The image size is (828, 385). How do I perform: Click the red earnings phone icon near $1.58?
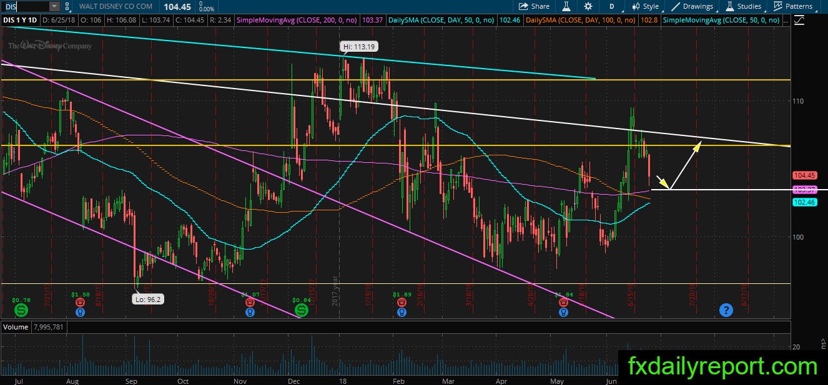(x=80, y=301)
